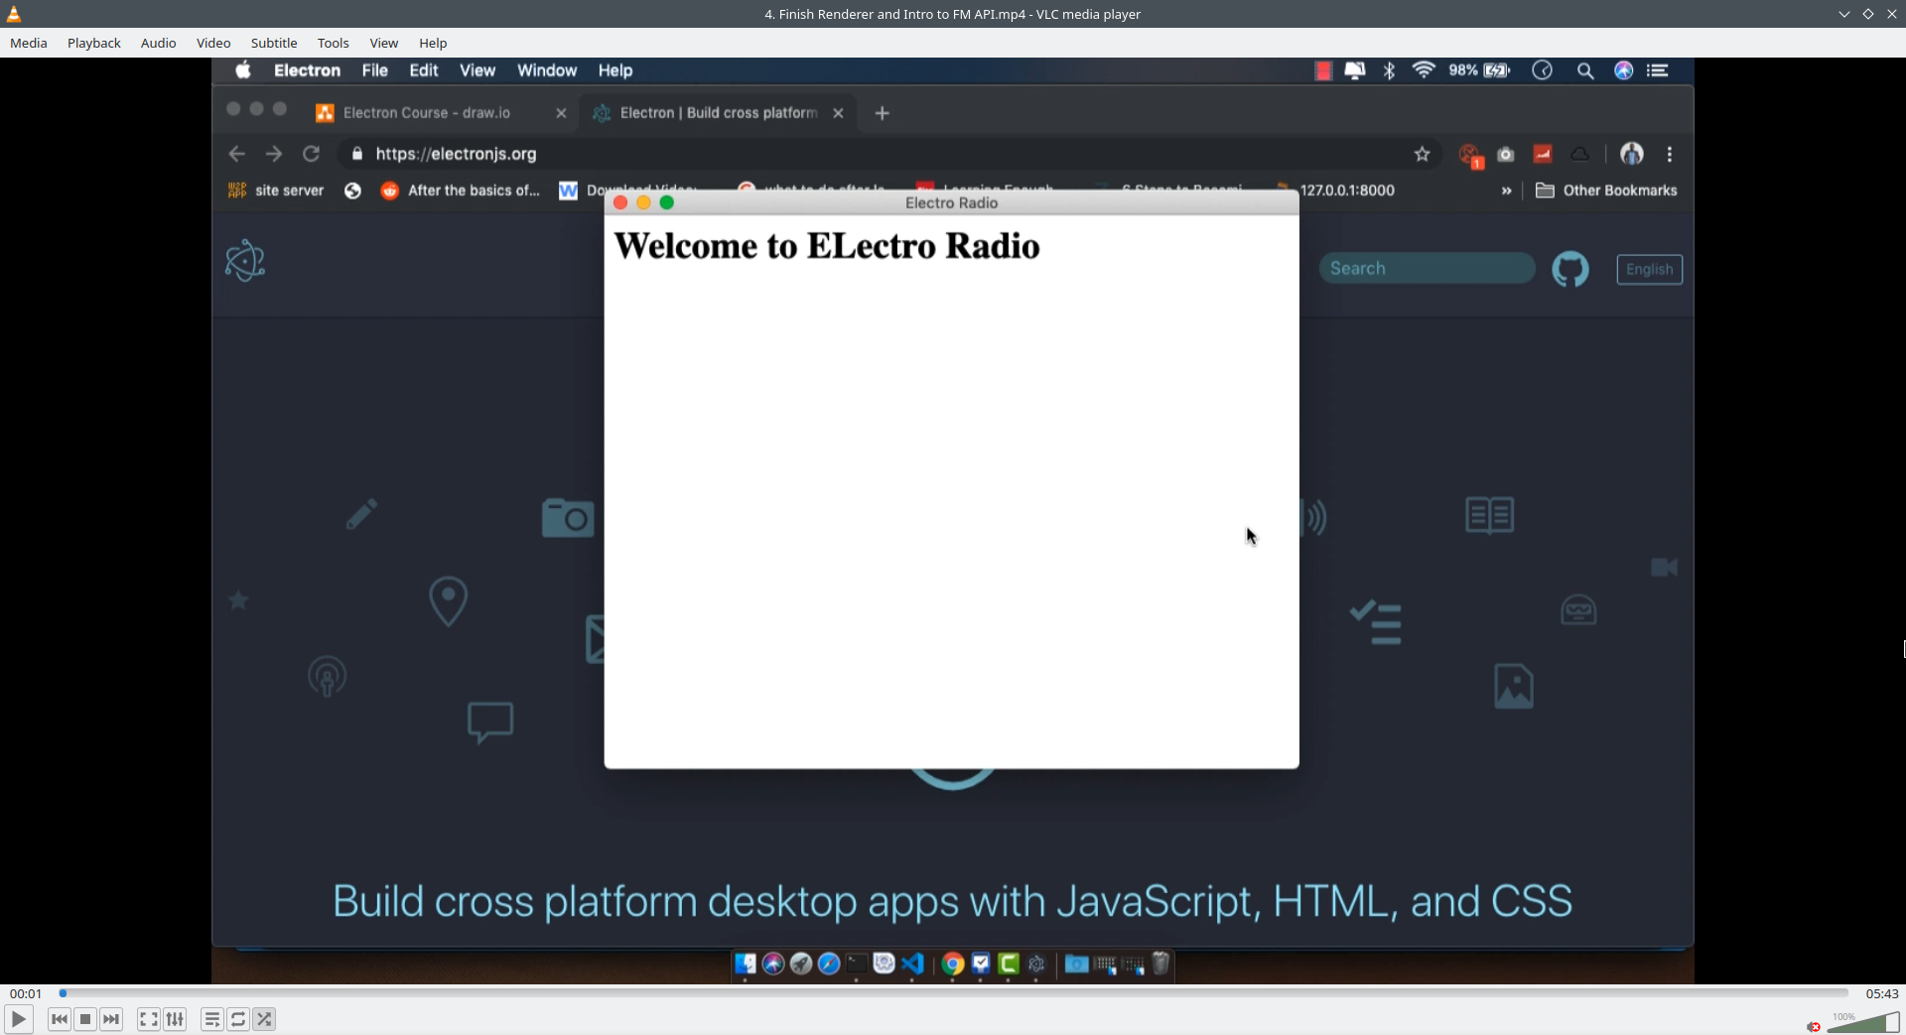This screenshot has height=1035, width=1906.
Task: Open the Trash in the Dock
Action: (1160, 964)
